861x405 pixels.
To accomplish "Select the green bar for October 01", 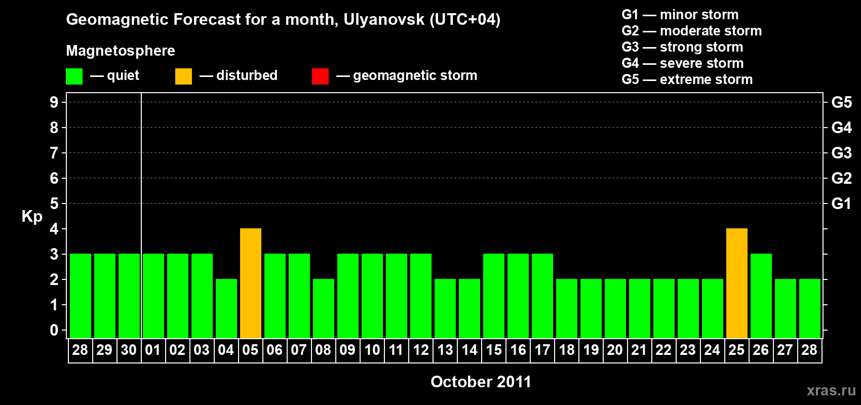I will pyautogui.click(x=153, y=296).
